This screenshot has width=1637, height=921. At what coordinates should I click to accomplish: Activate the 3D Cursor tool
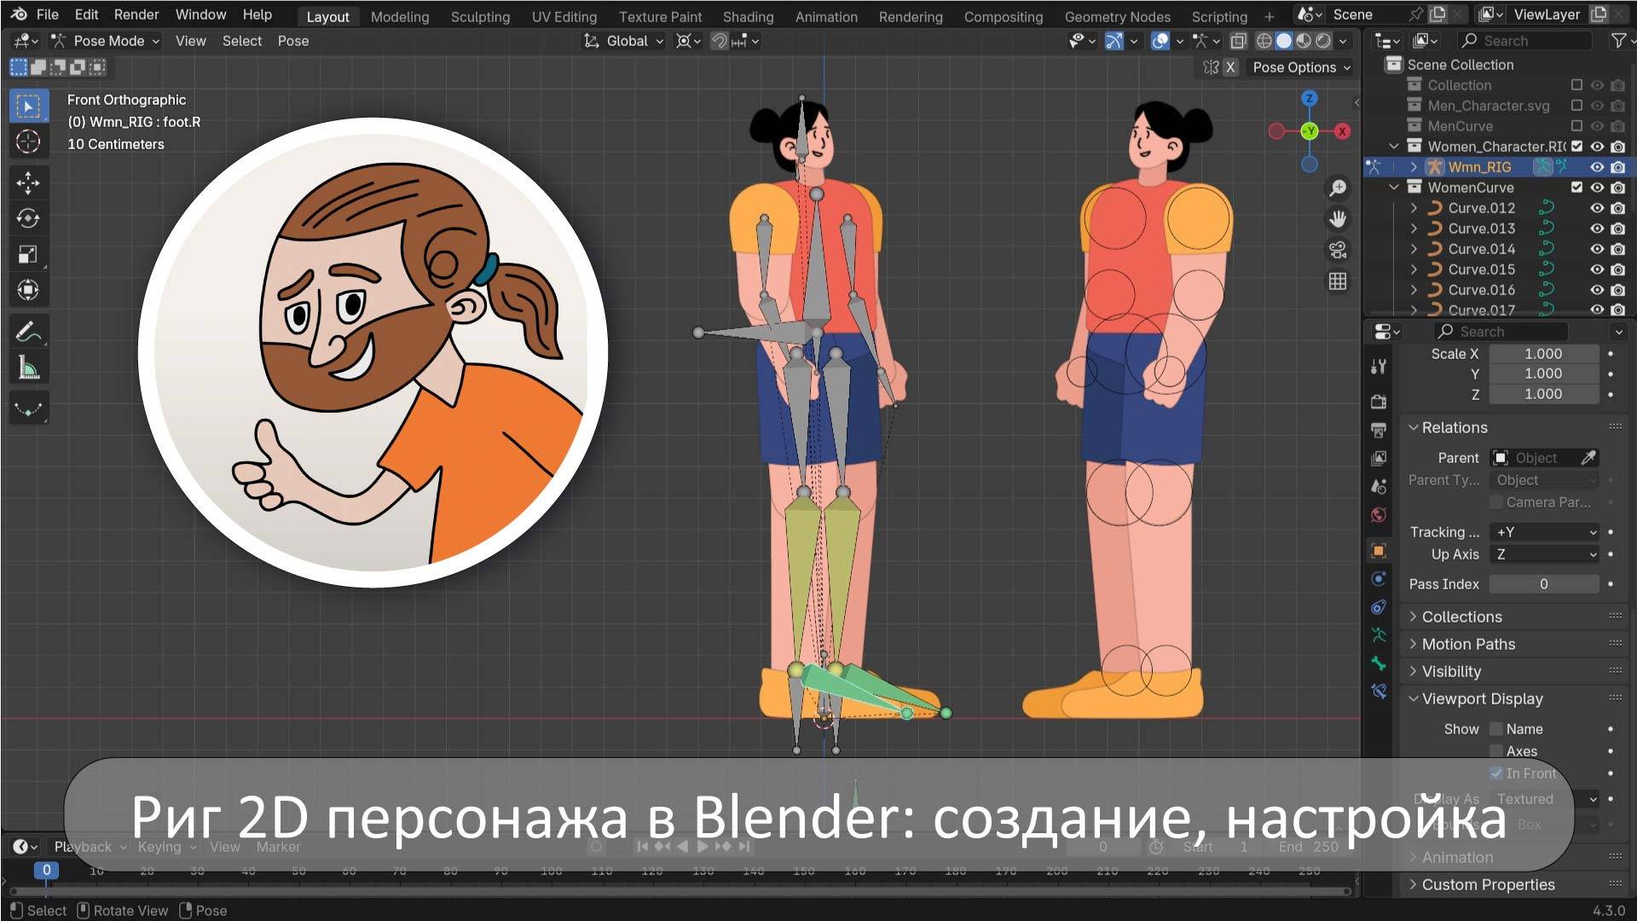pos(29,142)
